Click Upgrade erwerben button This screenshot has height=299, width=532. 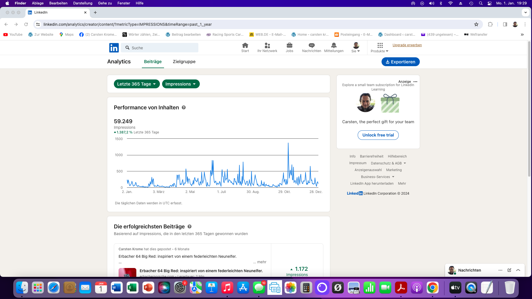[x=407, y=45]
